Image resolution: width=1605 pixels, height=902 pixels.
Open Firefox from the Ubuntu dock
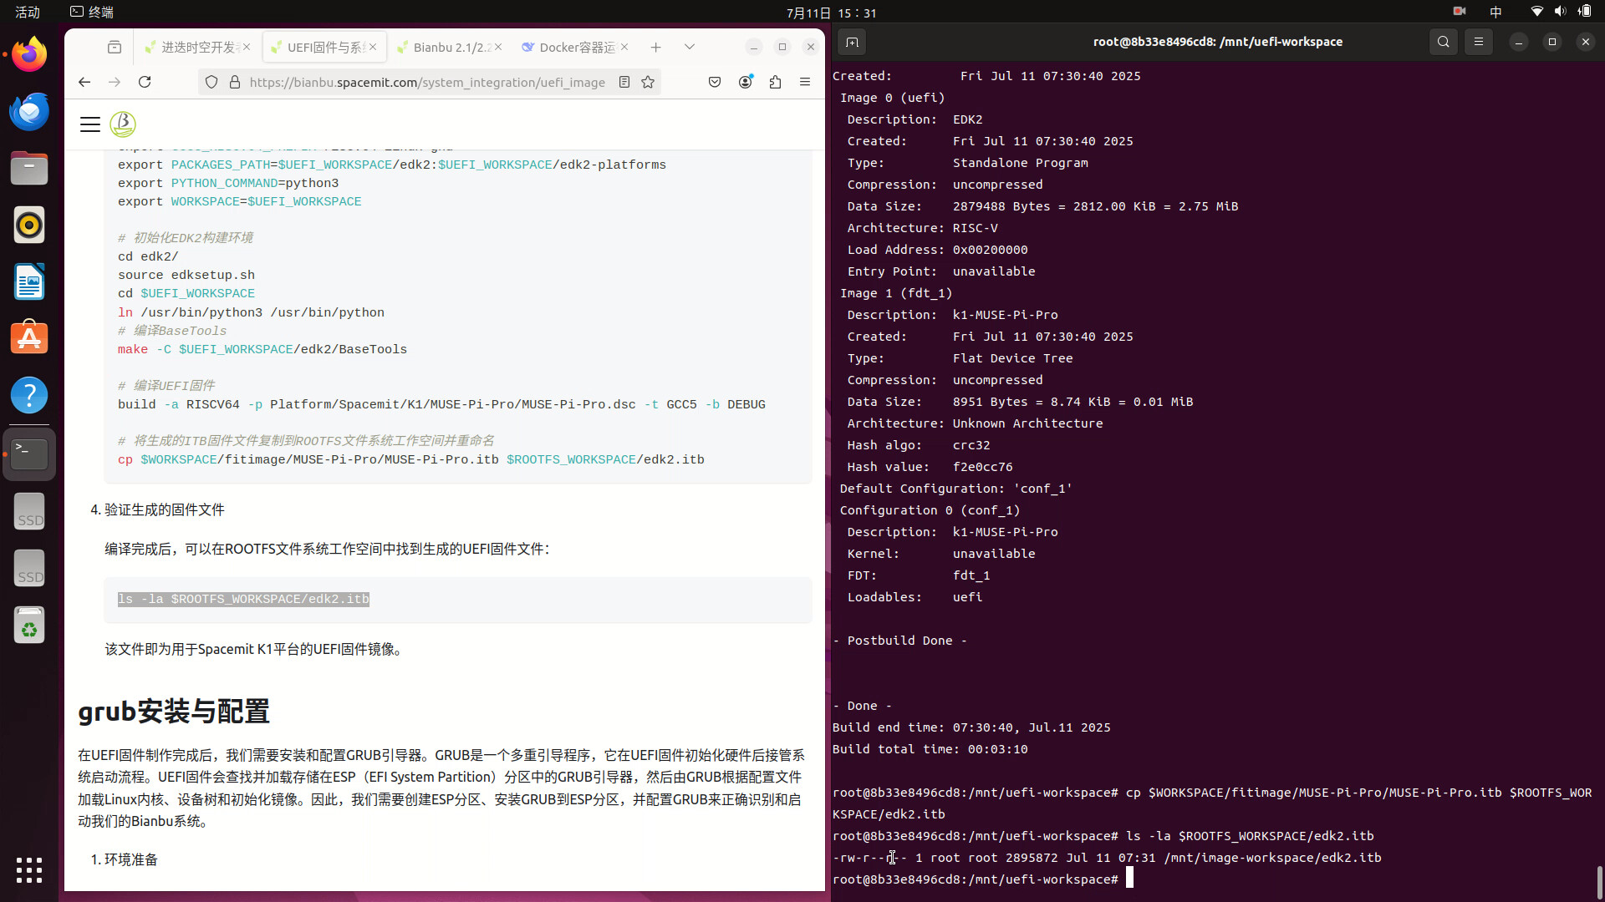coord(29,54)
